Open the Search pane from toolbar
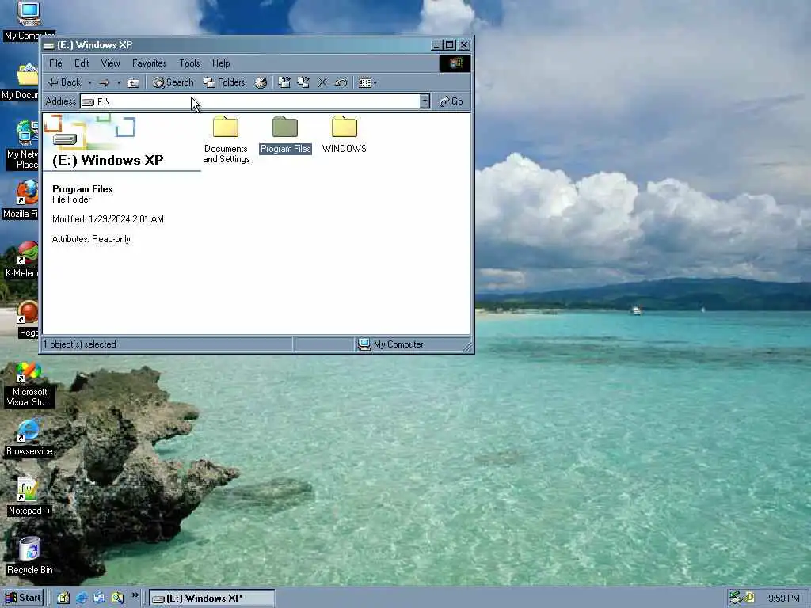 (173, 82)
